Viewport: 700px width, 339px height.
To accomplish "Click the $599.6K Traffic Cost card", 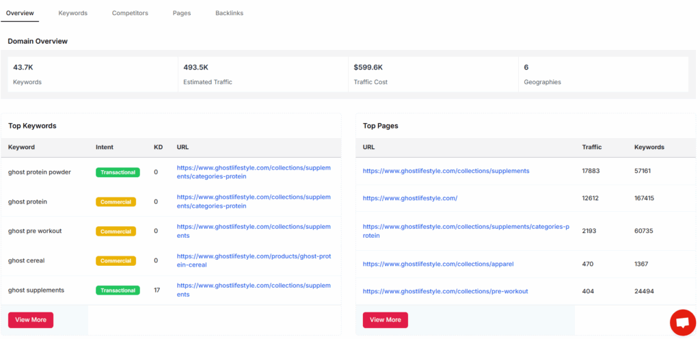I will tap(433, 74).
